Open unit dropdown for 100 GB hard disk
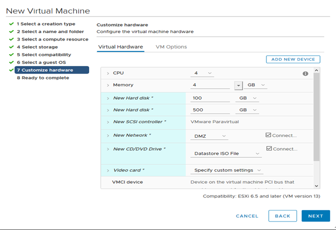336x230 pixels. (247, 98)
